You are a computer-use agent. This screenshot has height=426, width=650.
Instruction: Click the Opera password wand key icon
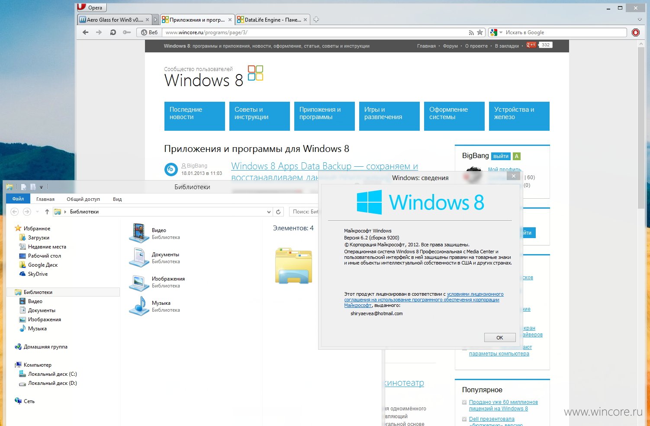tap(126, 32)
